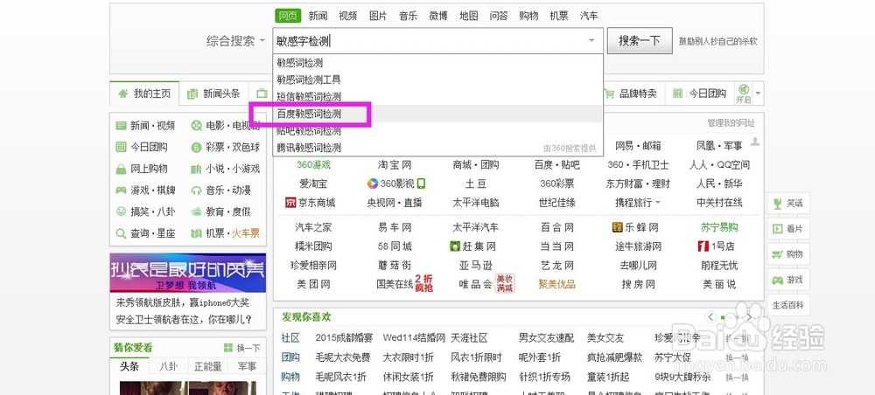Click the film reel icon for 电影·电视剧
Screen dimensions: 875x395
tap(196, 126)
